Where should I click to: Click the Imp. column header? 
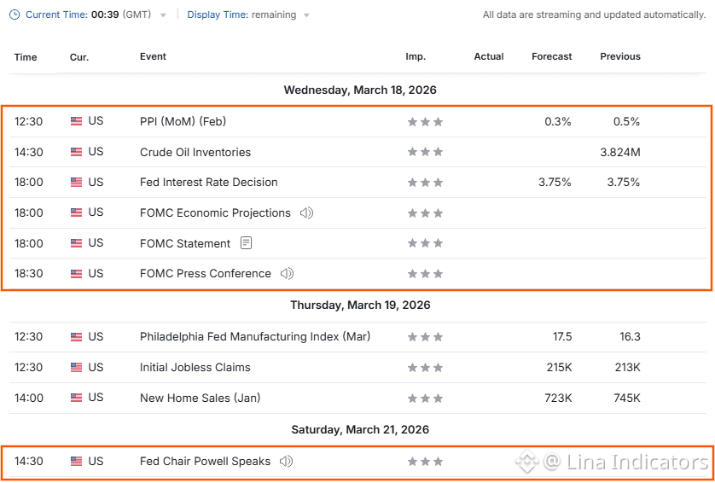pyautogui.click(x=416, y=56)
